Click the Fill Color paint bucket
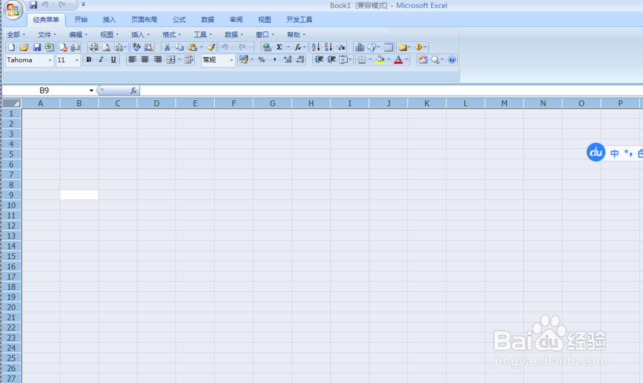This screenshot has height=383, width=643. coord(380,60)
